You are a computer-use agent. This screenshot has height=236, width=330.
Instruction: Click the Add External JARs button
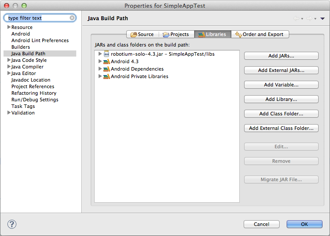pos(281,70)
